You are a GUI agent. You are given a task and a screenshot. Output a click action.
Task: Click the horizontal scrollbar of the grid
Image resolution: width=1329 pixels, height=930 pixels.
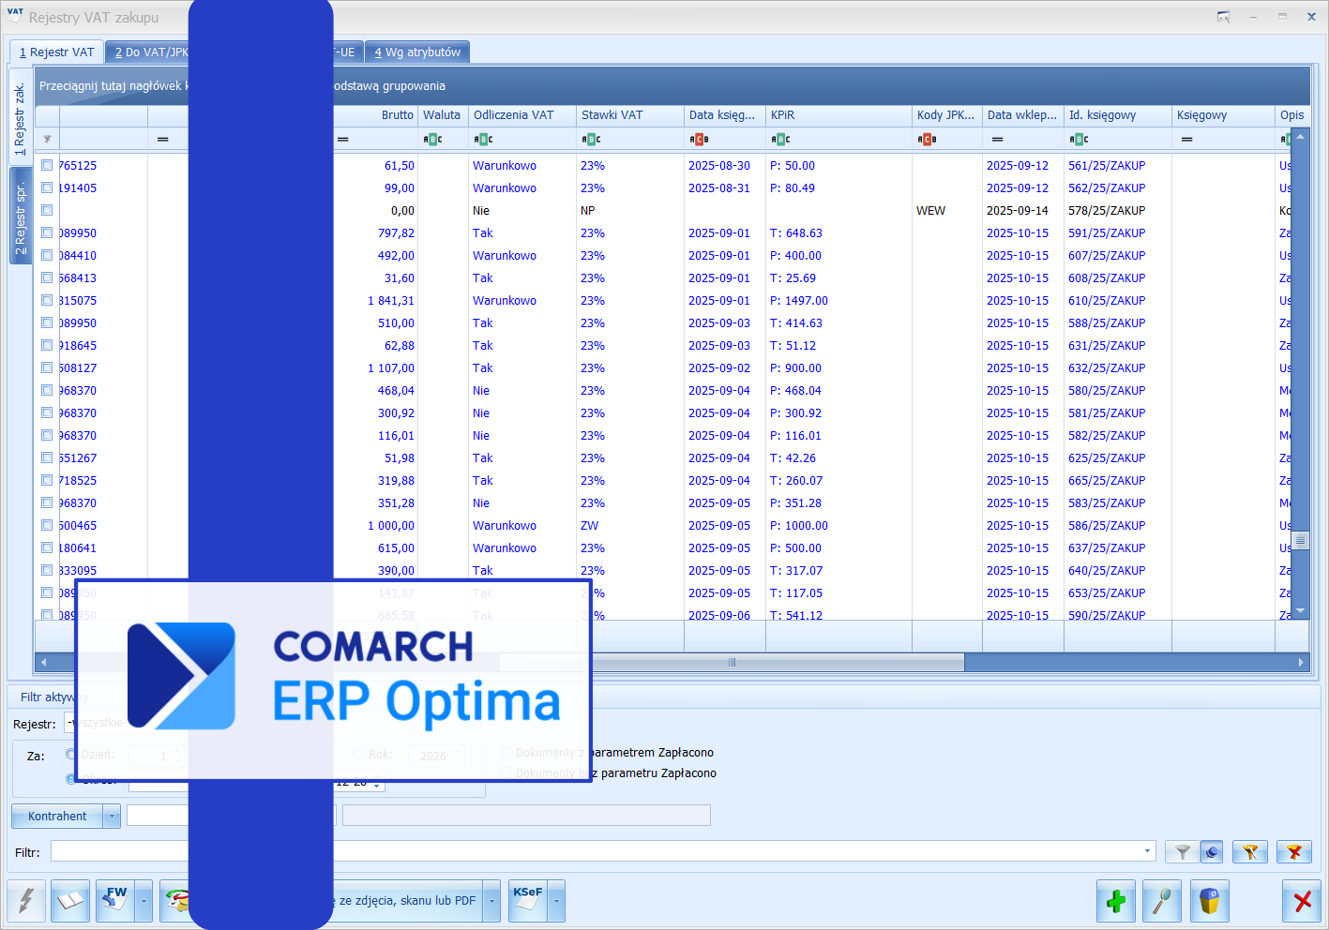coord(732,663)
